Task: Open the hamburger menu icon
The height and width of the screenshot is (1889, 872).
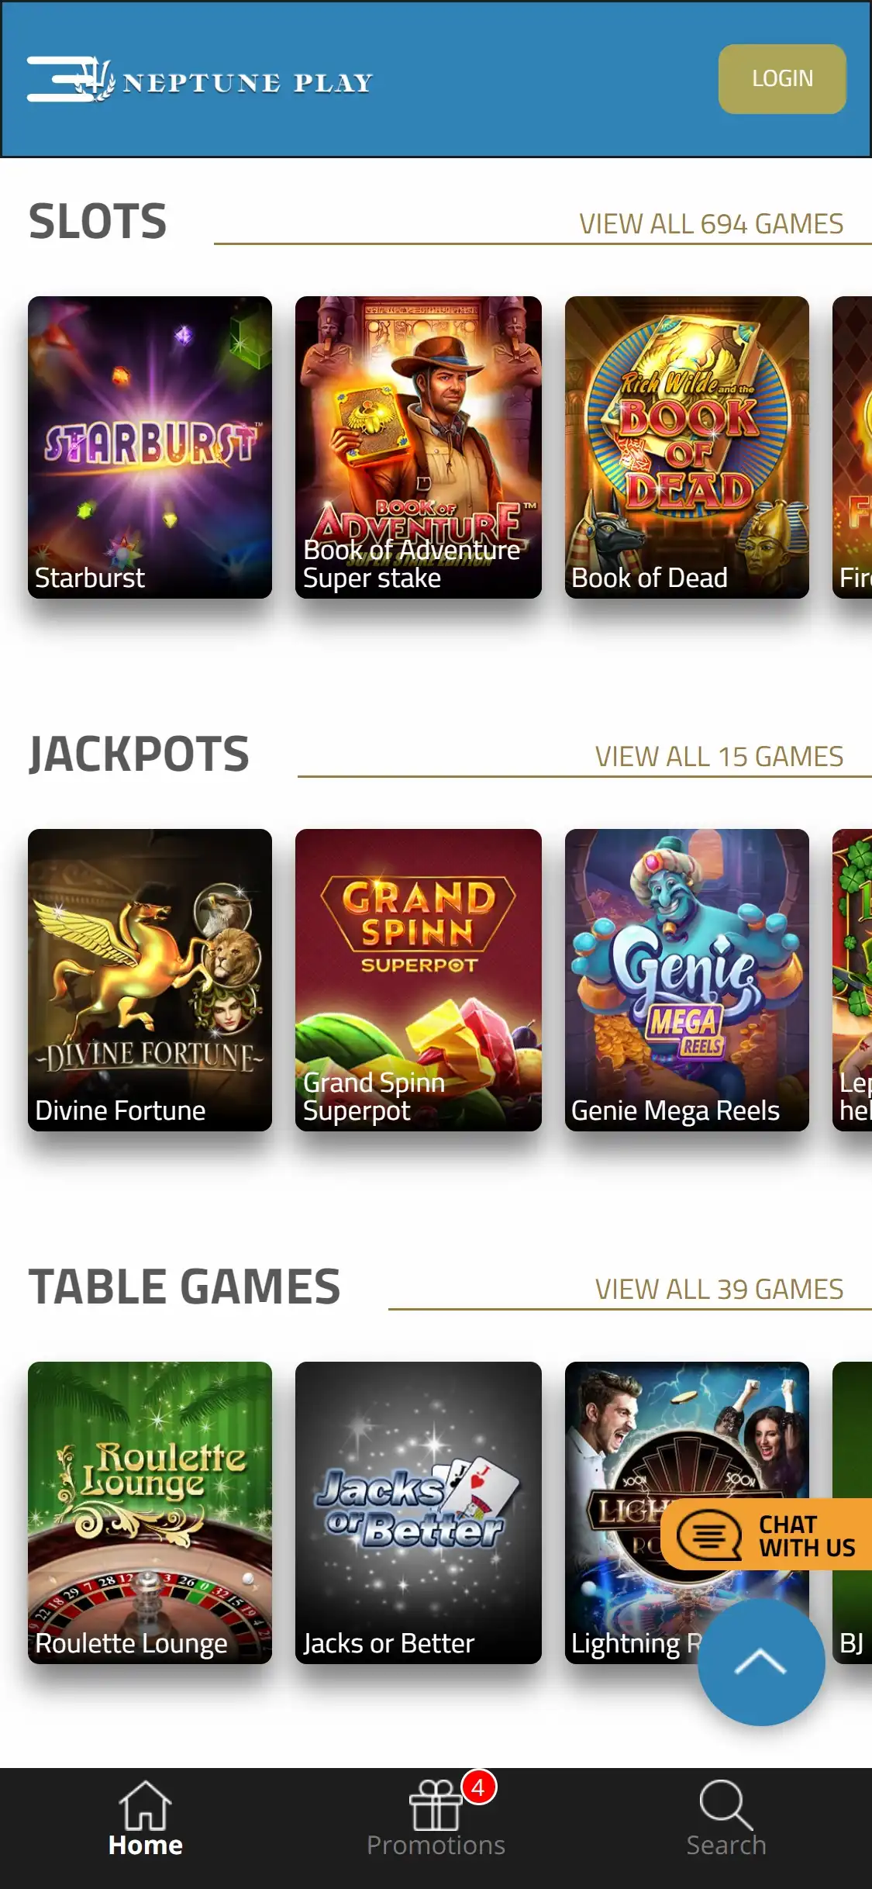Action: coord(59,79)
